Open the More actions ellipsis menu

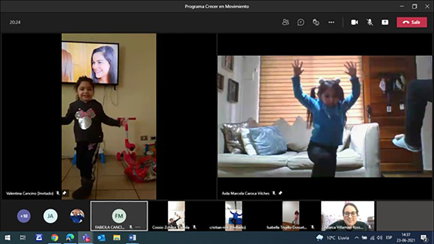331,22
